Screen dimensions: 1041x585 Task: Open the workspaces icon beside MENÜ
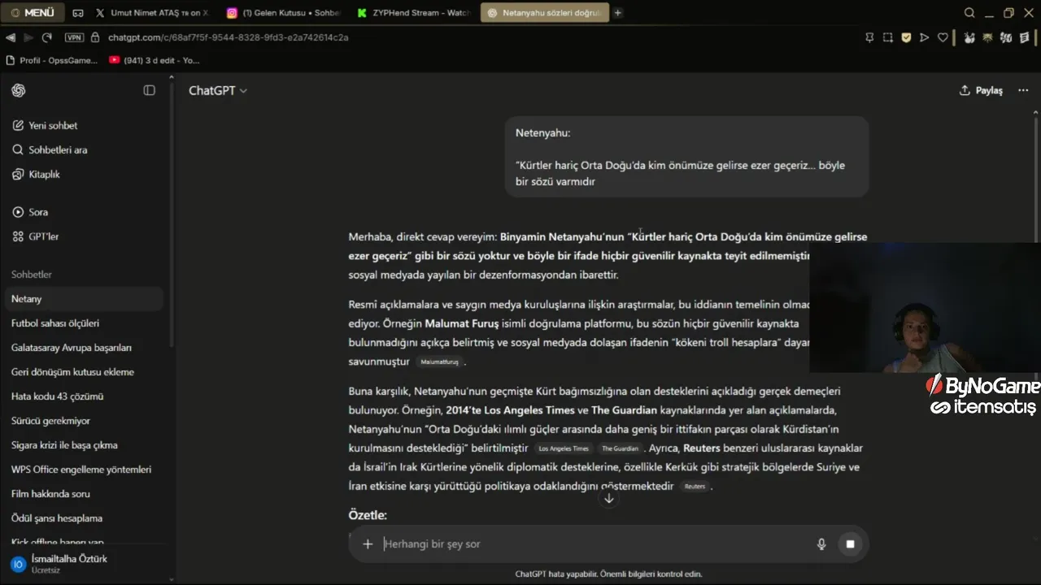tap(78, 13)
